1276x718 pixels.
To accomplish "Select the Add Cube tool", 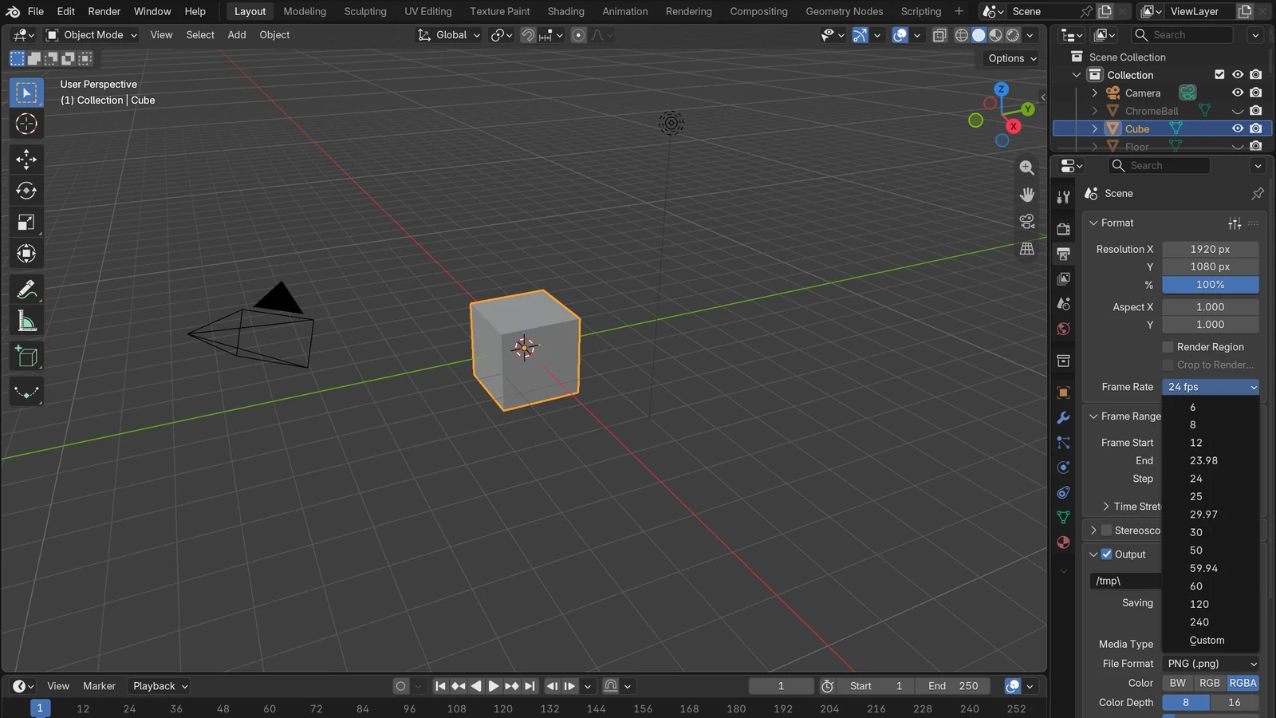I will 26,357.
